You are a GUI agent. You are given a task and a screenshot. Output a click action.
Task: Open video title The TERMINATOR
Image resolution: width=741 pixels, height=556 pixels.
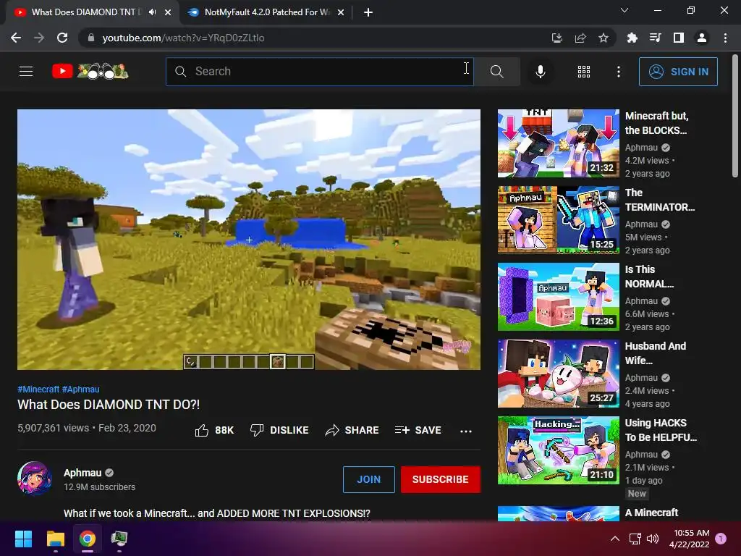pyautogui.click(x=660, y=200)
